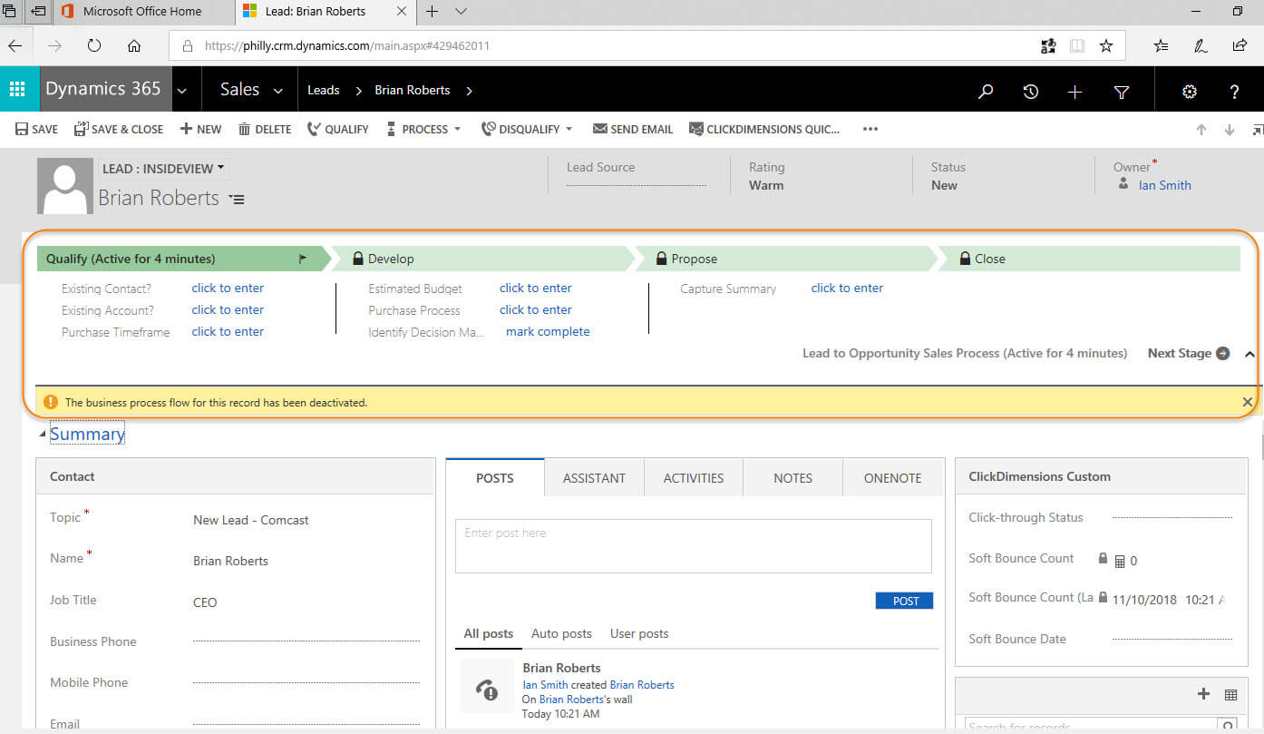Viewport: 1264px width, 734px height.
Task: Switch to the ACTIVITIES tab
Action: [x=694, y=478]
